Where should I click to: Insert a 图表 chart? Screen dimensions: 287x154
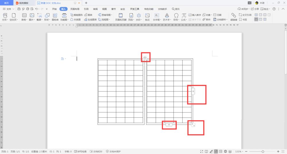88,15
